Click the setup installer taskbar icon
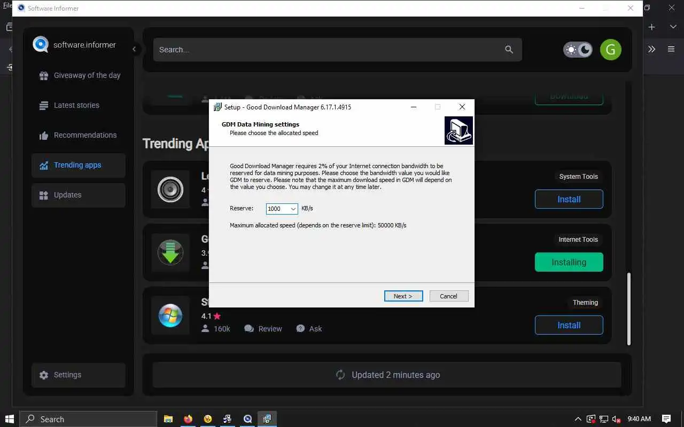The width and height of the screenshot is (684, 427). (267, 419)
